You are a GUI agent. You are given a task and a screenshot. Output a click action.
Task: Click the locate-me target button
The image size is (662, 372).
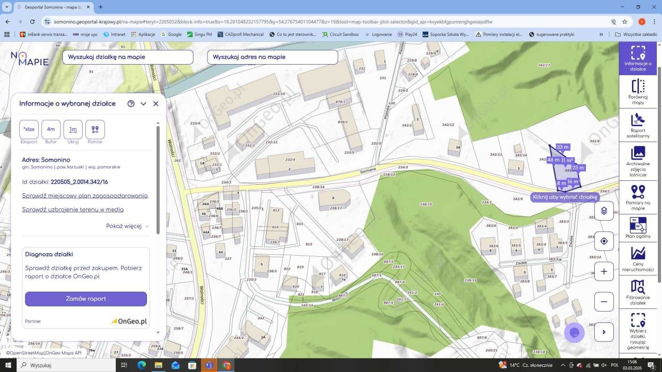click(x=604, y=241)
